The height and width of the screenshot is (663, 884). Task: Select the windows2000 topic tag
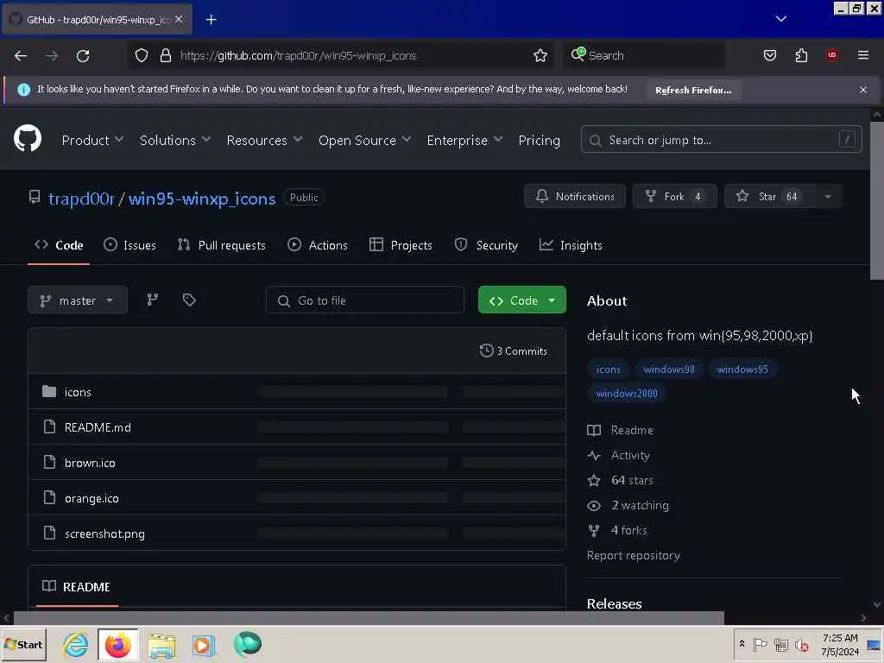coord(627,394)
